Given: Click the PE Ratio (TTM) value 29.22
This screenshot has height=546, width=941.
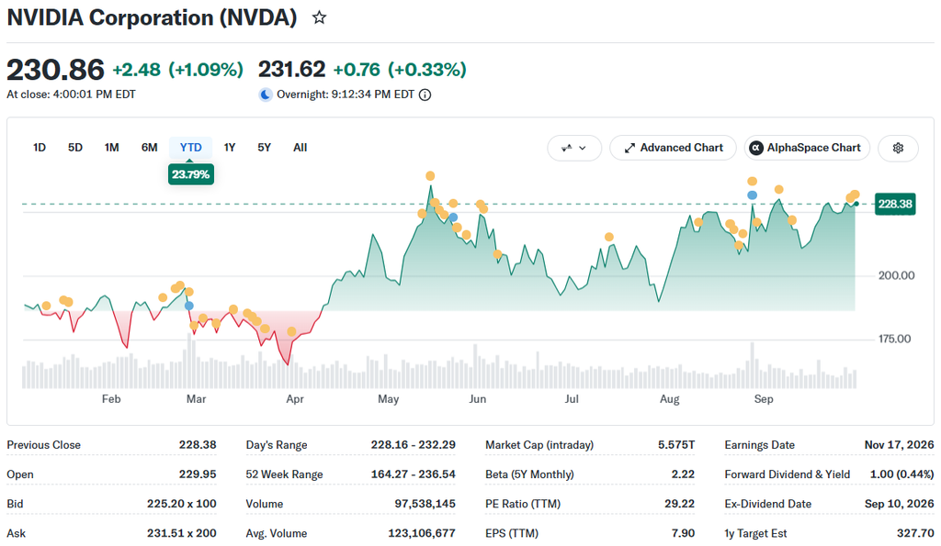Looking at the screenshot, I should (679, 504).
